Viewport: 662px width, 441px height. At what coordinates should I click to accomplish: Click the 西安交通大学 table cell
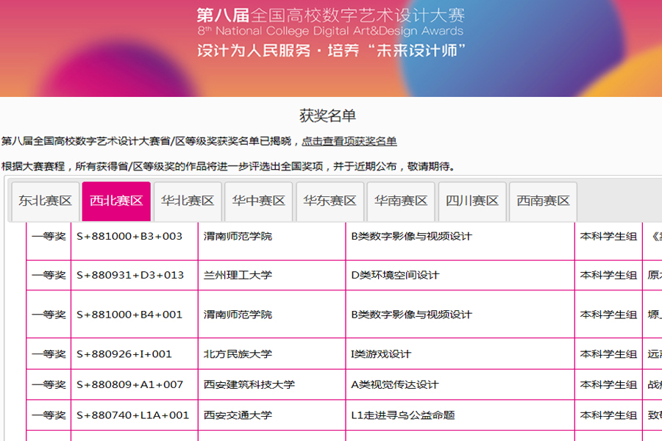click(x=238, y=415)
